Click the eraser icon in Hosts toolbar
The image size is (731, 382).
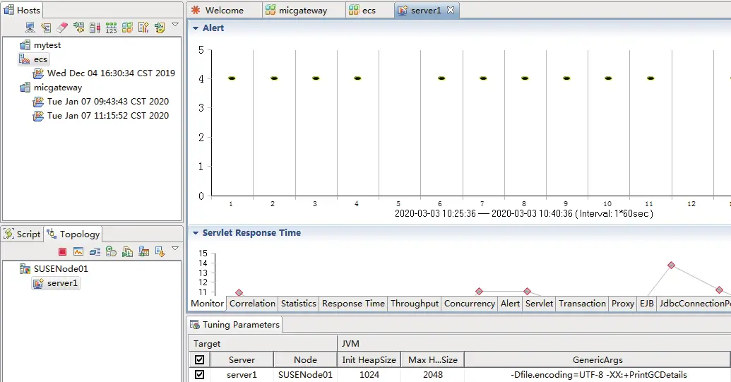(62, 28)
